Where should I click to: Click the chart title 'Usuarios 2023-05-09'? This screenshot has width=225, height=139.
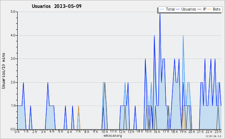pyautogui.click(x=57, y=6)
